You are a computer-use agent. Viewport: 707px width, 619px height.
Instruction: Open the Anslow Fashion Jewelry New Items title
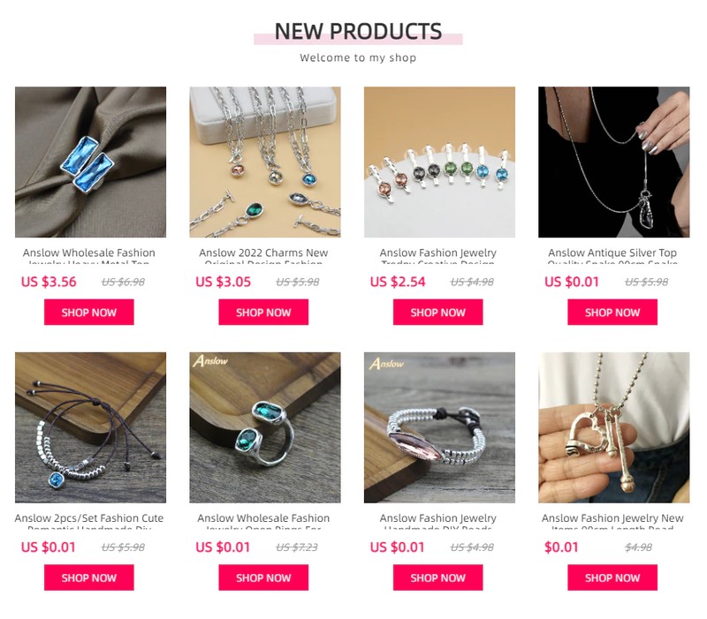pyautogui.click(x=612, y=521)
